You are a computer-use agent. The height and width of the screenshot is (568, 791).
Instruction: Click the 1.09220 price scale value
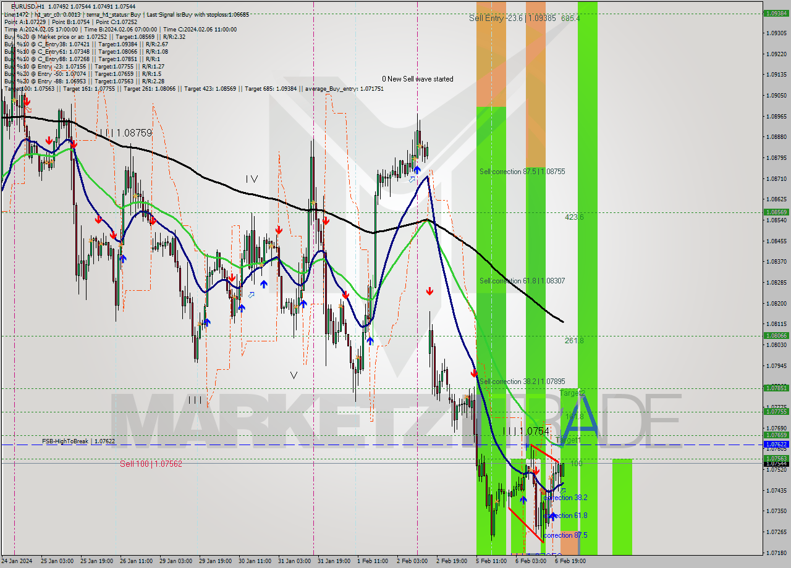(777, 54)
